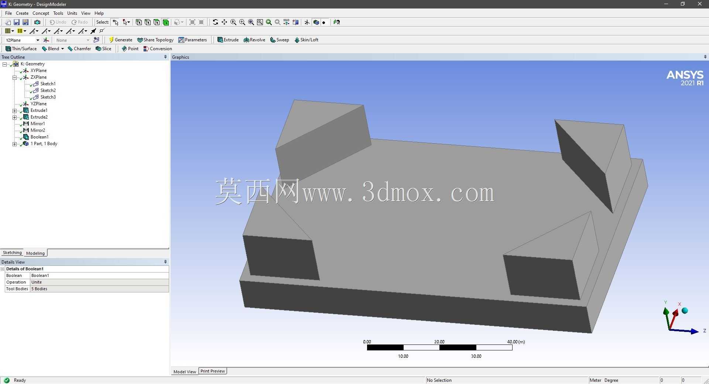
Task: Expand the 1 Part, 1 Body node
Action: (x=14, y=144)
